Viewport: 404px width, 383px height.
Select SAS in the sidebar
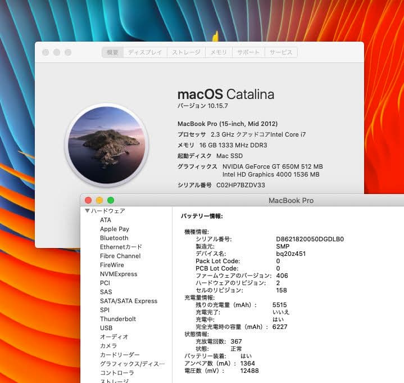pos(106,292)
